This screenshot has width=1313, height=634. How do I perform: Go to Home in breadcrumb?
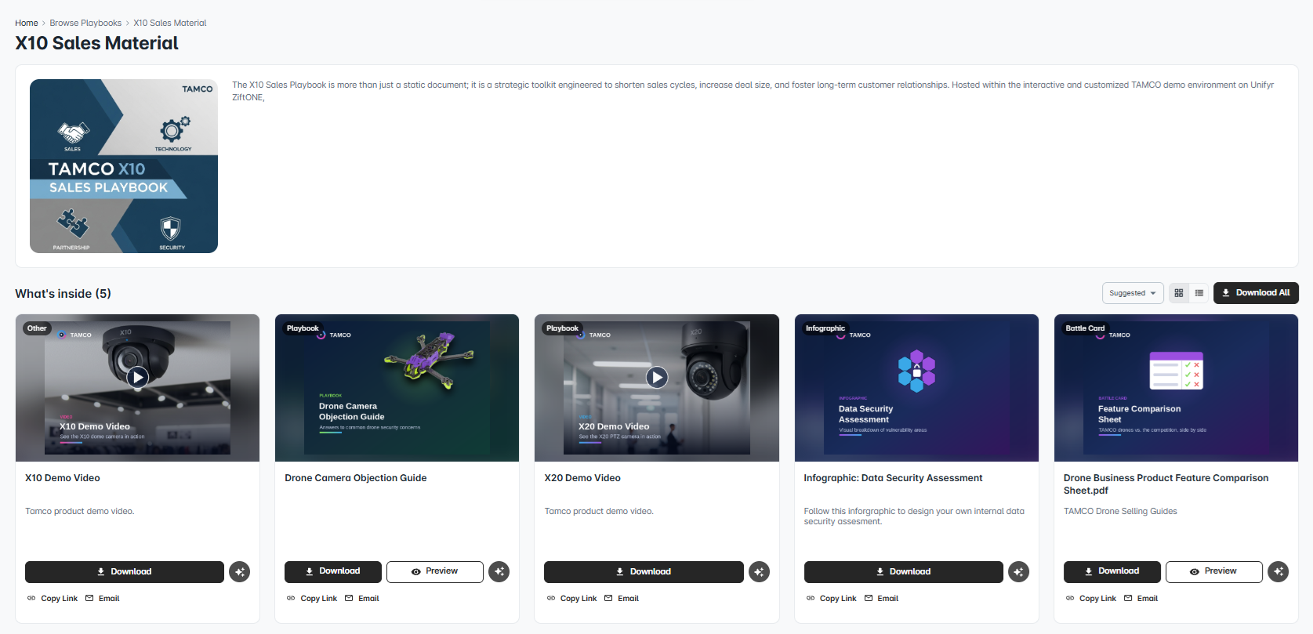27,24
